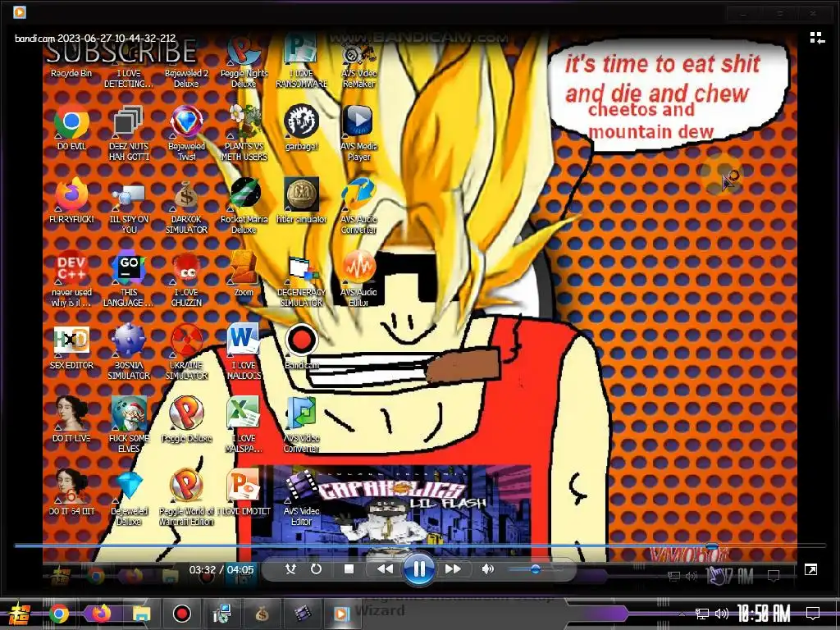Image resolution: width=840 pixels, height=630 pixels.
Task: Click the Peggle Nights Deluxe icon in the video
Action: (244, 59)
